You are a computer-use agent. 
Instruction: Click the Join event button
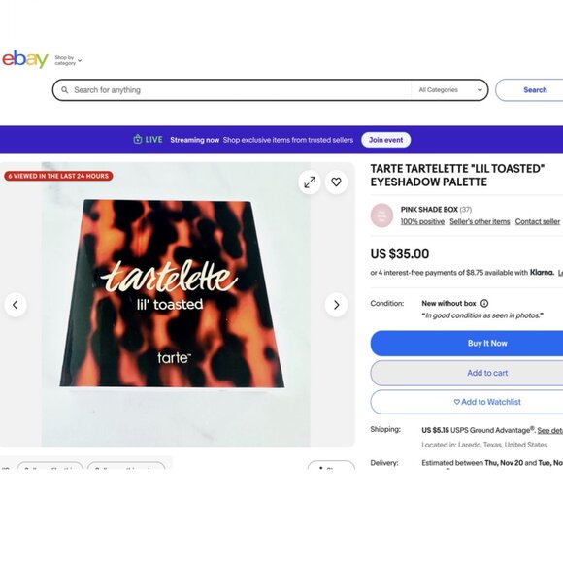pyautogui.click(x=386, y=140)
